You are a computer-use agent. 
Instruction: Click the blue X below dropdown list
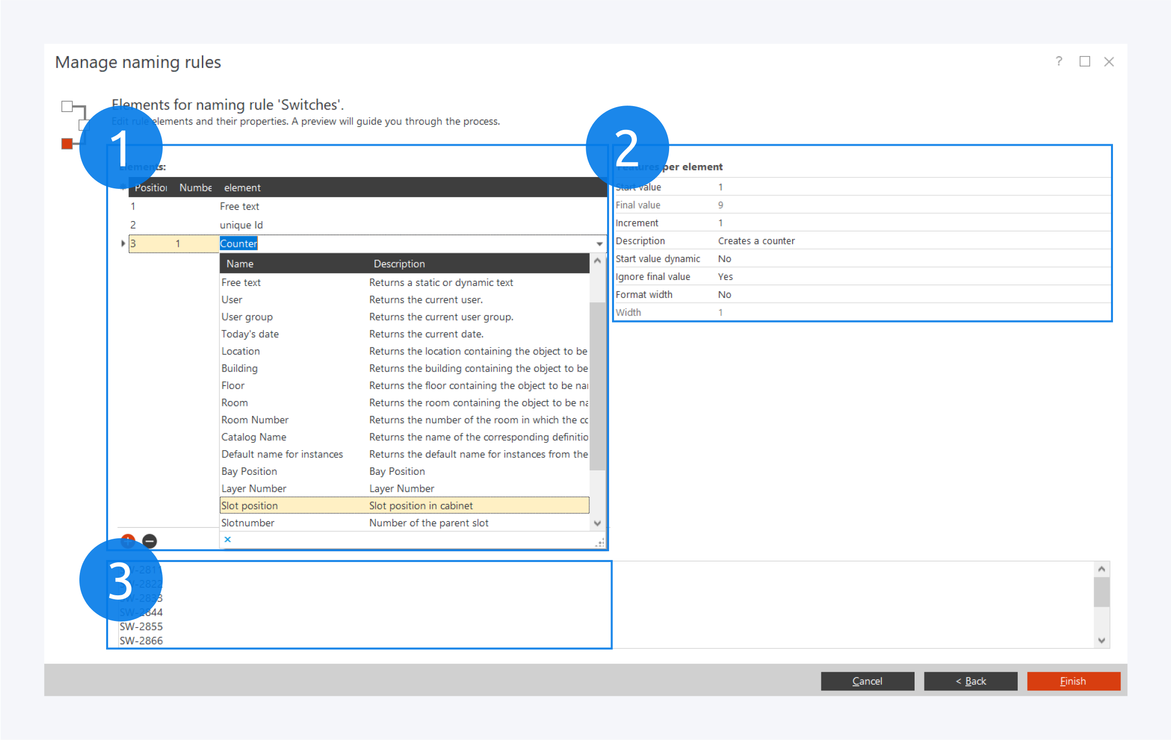tap(228, 539)
